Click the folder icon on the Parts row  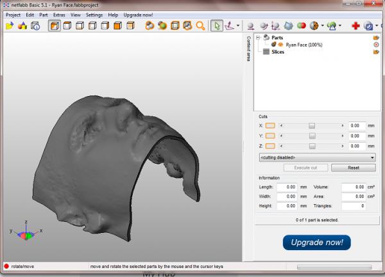tap(376, 38)
